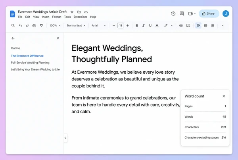
Task: Click the font size field showing 18
Action: [121, 25]
